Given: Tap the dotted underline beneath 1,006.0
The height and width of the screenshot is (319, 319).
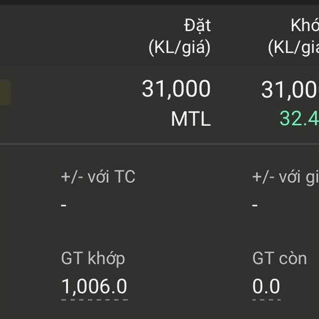Looking at the screenshot, I should click(x=95, y=300).
